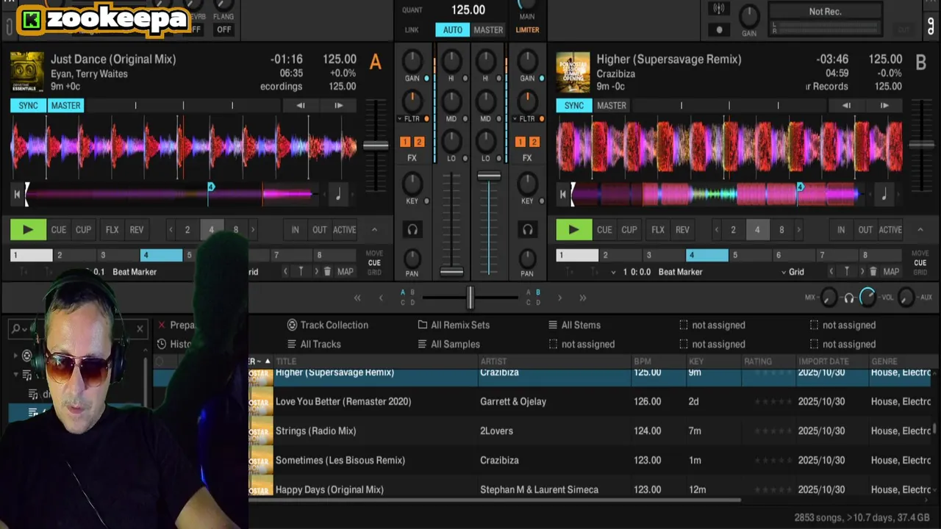
Task: Toggle headphone cue for Deck A
Action: (412, 230)
